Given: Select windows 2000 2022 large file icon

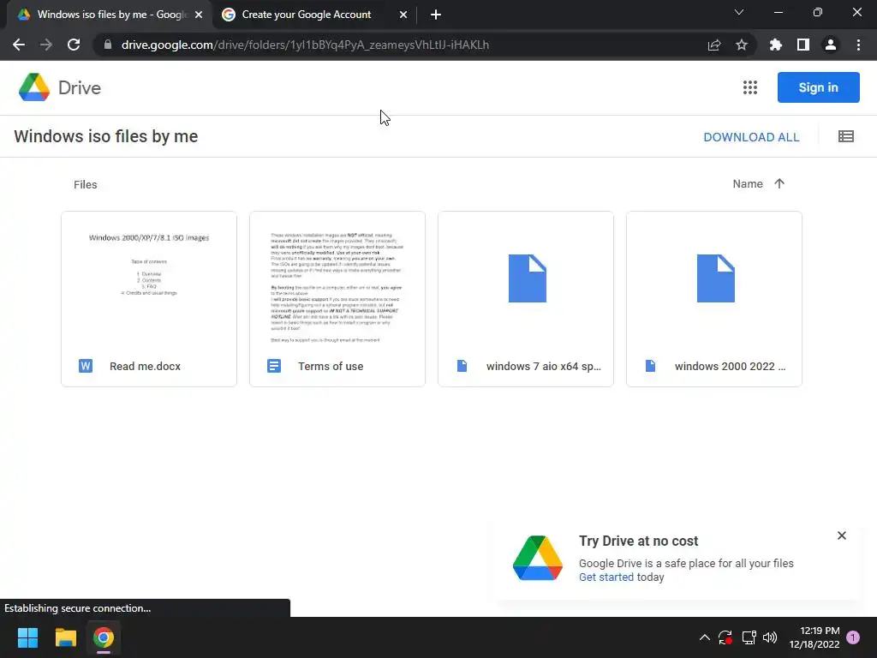Looking at the screenshot, I should point(716,278).
